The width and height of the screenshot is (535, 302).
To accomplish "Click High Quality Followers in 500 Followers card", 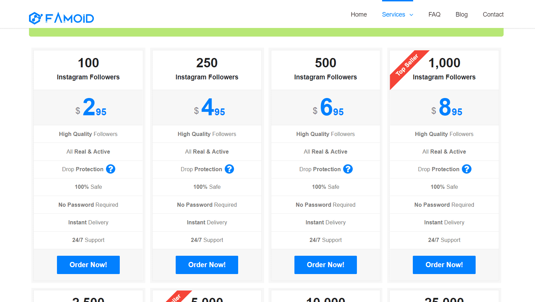I will pos(325,134).
